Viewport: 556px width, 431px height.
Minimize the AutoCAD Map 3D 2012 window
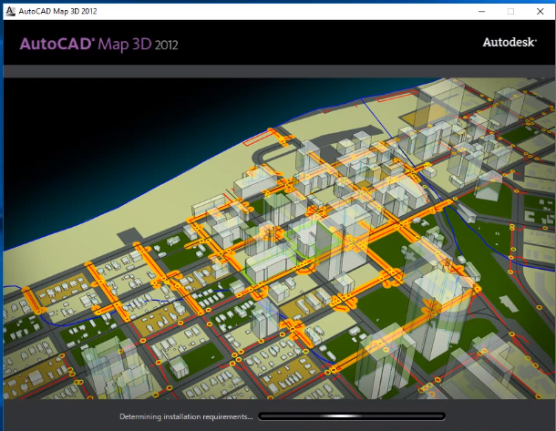pyautogui.click(x=481, y=11)
